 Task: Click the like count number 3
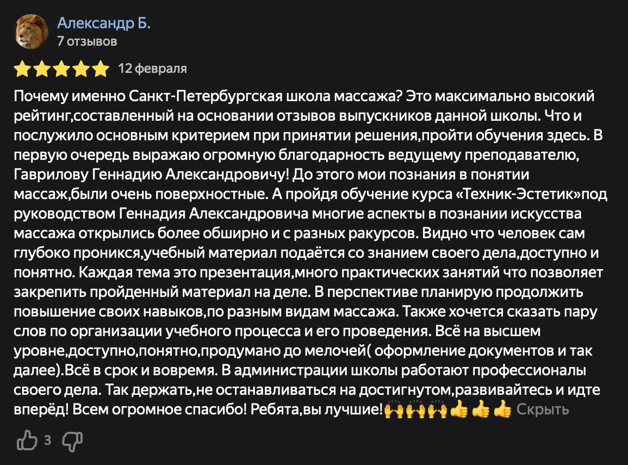pos(48,441)
